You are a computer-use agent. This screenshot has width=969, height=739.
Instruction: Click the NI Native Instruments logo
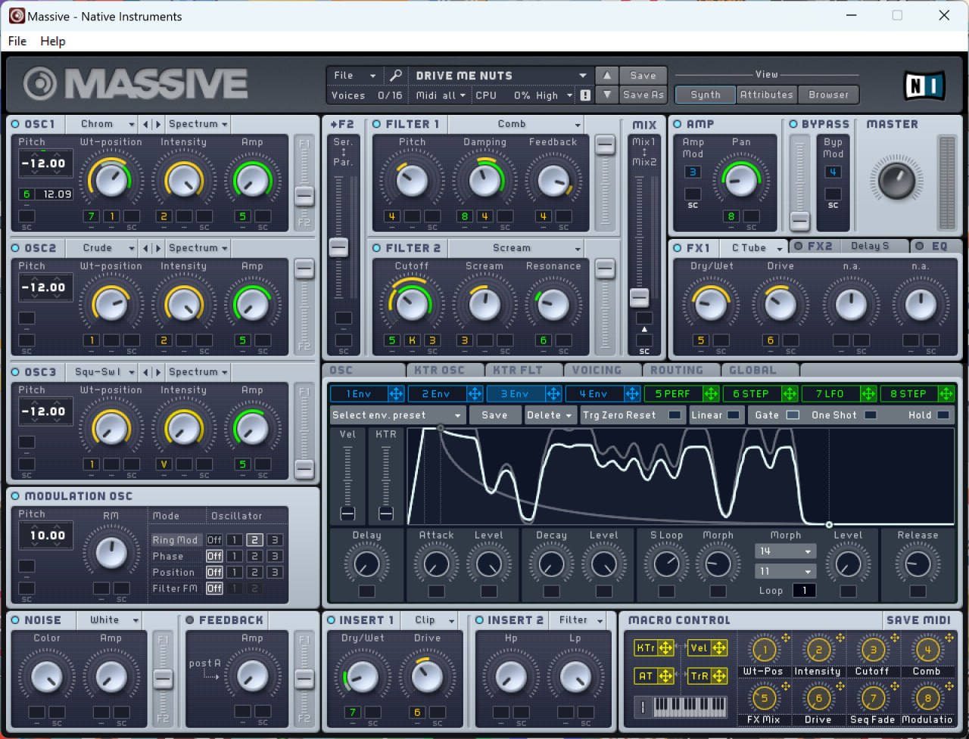(924, 86)
